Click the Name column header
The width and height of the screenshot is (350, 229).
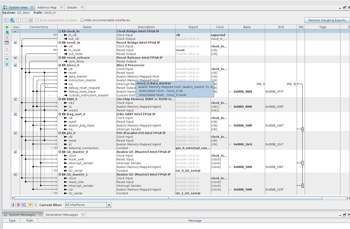click(x=87, y=27)
